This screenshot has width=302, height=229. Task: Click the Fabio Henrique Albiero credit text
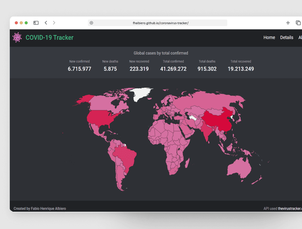point(40,208)
